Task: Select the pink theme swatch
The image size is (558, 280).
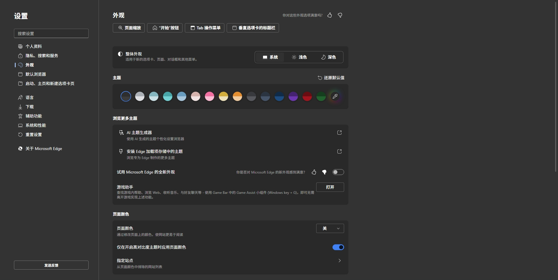Action: point(210,96)
